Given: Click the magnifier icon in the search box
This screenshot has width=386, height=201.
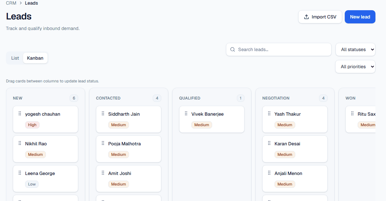Looking at the screenshot, I should click(232, 49).
